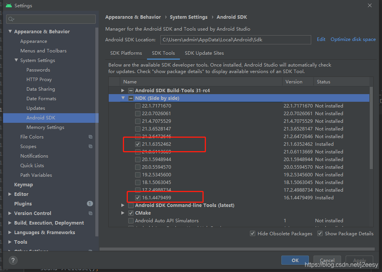This screenshot has width=382, height=272.
Task: Open Path Variables settings
Action: [36, 175]
